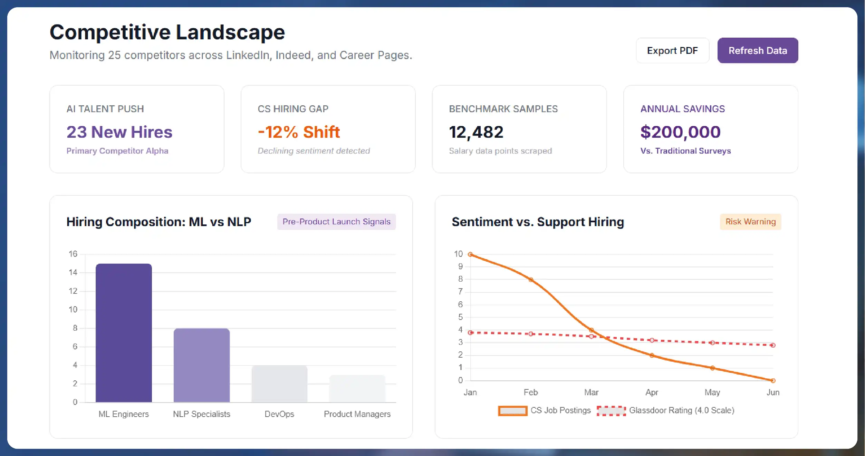Click the DevOps bar
The image size is (865, 456).
(x=279, y=383)
